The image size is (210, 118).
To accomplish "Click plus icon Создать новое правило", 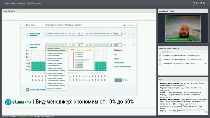I will 28,89.
